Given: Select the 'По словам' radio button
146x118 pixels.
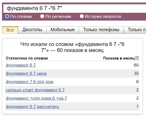Looking at the screenshot, I should (x=7, y=16).
